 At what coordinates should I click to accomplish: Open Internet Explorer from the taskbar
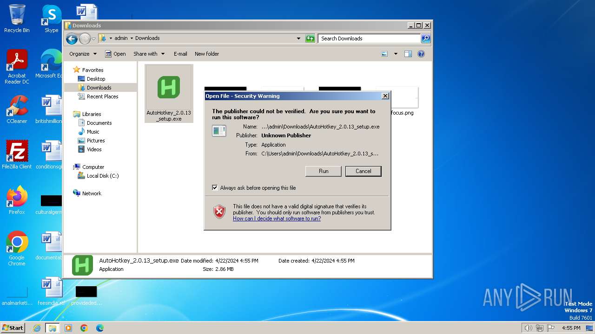(x=37, y=328)
